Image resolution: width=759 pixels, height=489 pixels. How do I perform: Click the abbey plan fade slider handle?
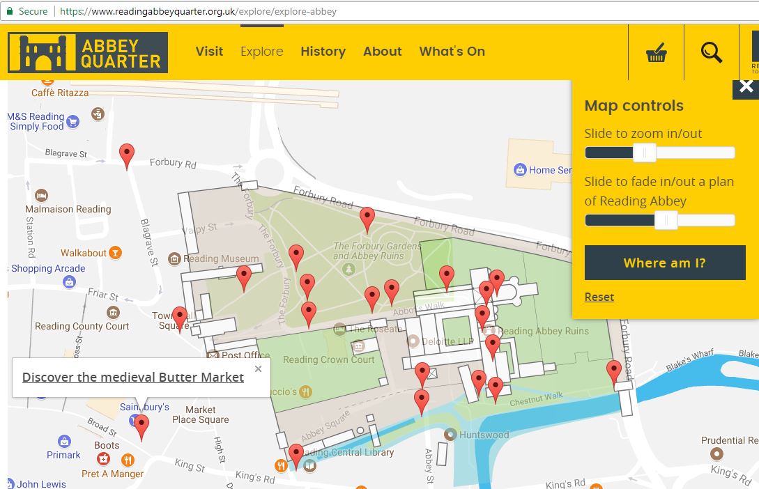[x=666, y=221]
